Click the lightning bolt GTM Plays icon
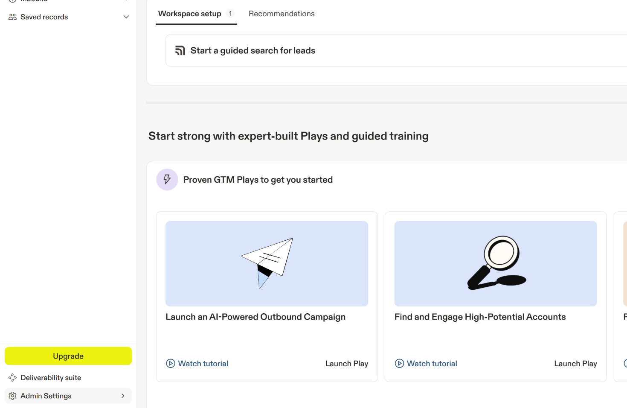The width and height of the screenshot is (627, 408). tap(167, 180)
